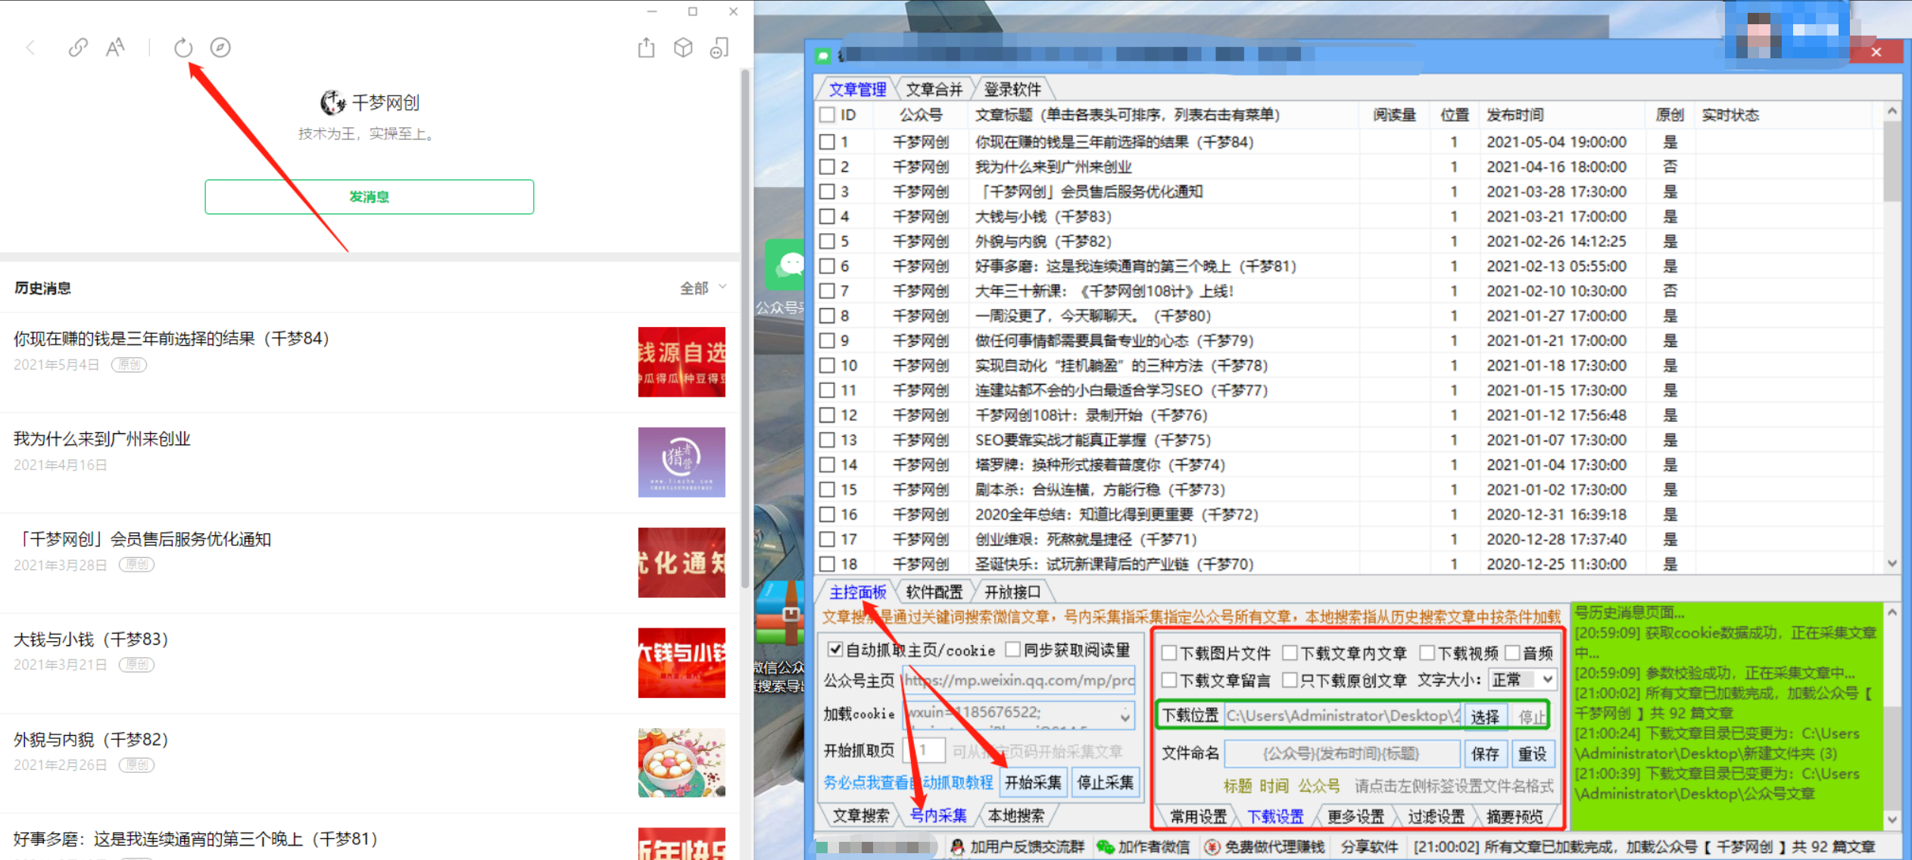Click the 时间 naming tag

pos(1274,786)
